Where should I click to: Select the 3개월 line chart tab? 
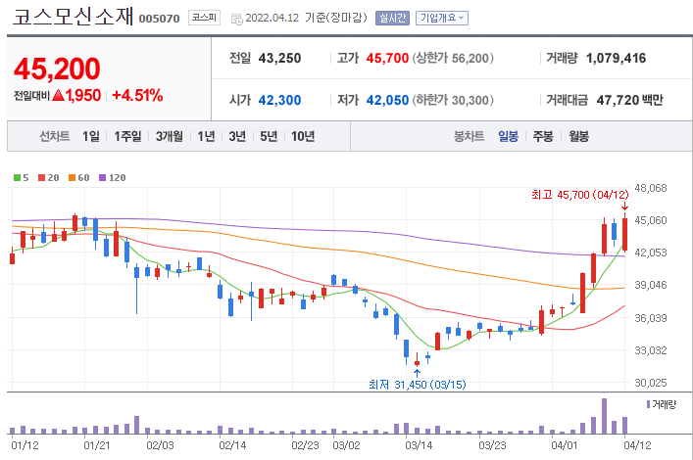(x=170, y=136)
